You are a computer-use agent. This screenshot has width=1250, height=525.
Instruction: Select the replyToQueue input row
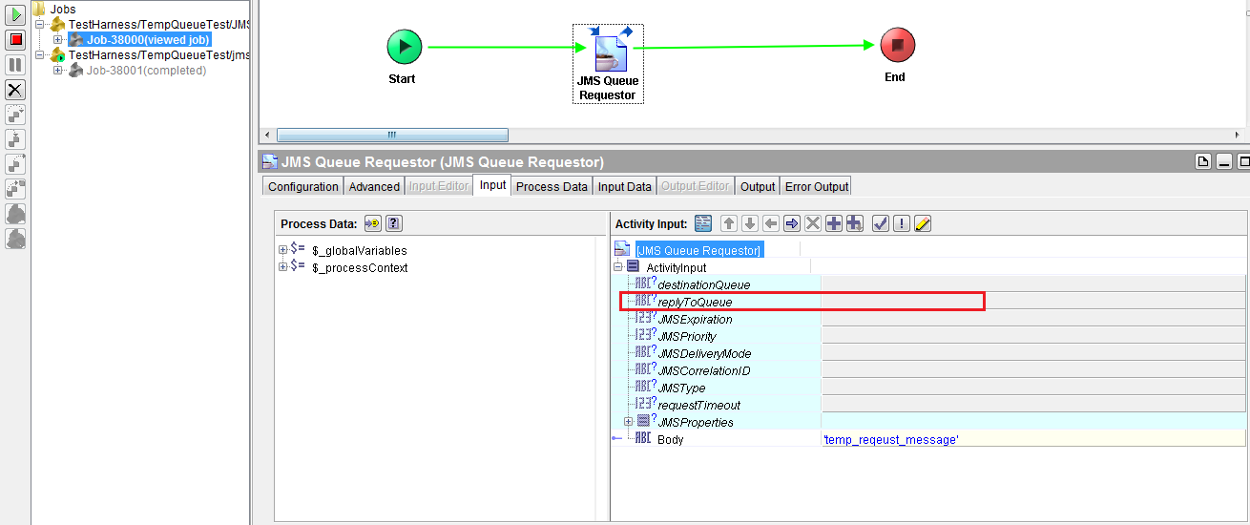[x=696, y=302]
